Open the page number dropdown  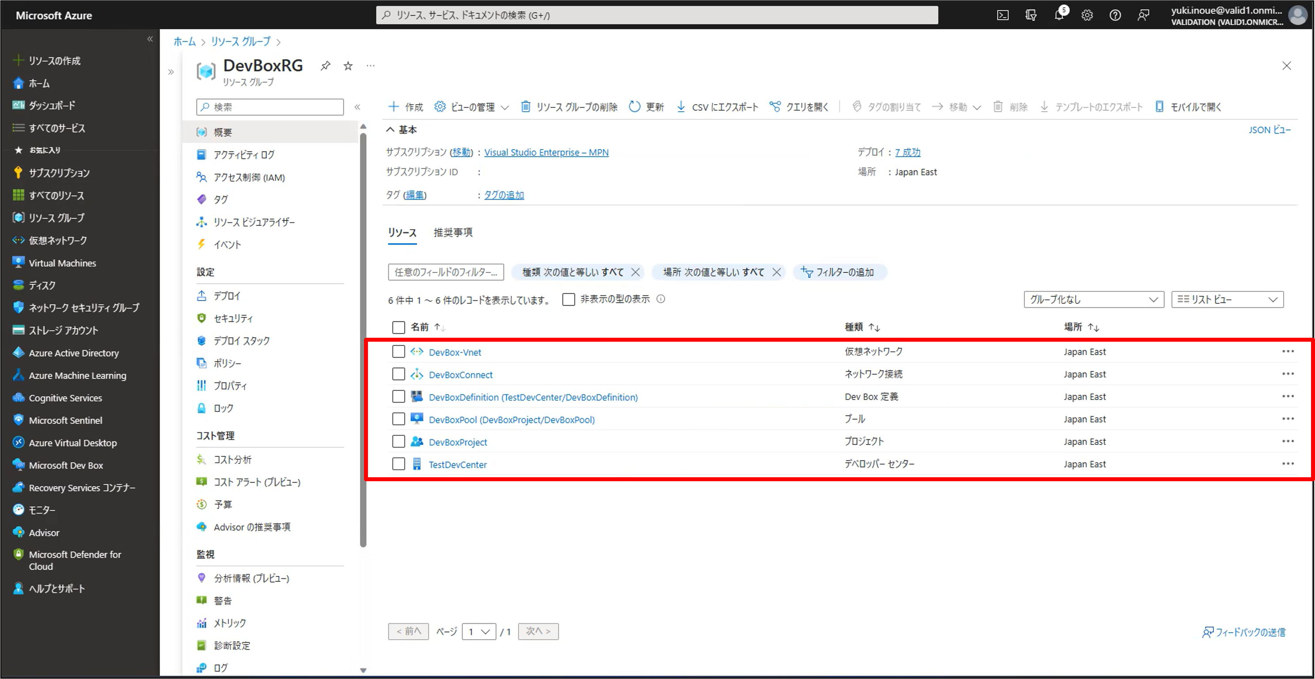479,632
